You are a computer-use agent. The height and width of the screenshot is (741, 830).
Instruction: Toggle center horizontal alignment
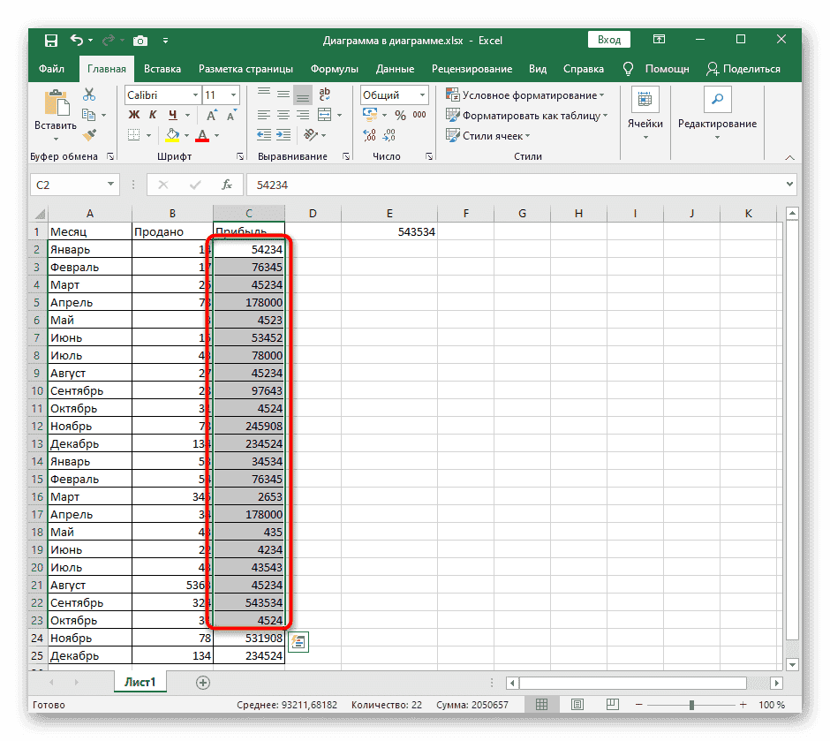(x=283, y=116)
